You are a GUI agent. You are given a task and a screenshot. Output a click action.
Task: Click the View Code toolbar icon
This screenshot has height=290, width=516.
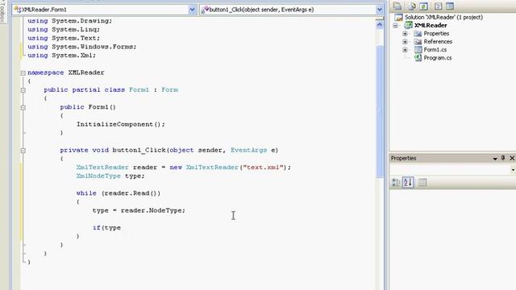point(438,6)
